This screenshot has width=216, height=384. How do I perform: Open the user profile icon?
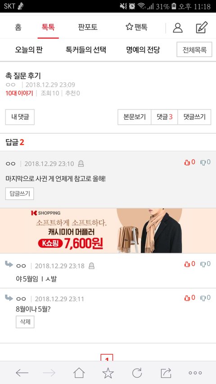pyautogui.click(x=178, y=27)
